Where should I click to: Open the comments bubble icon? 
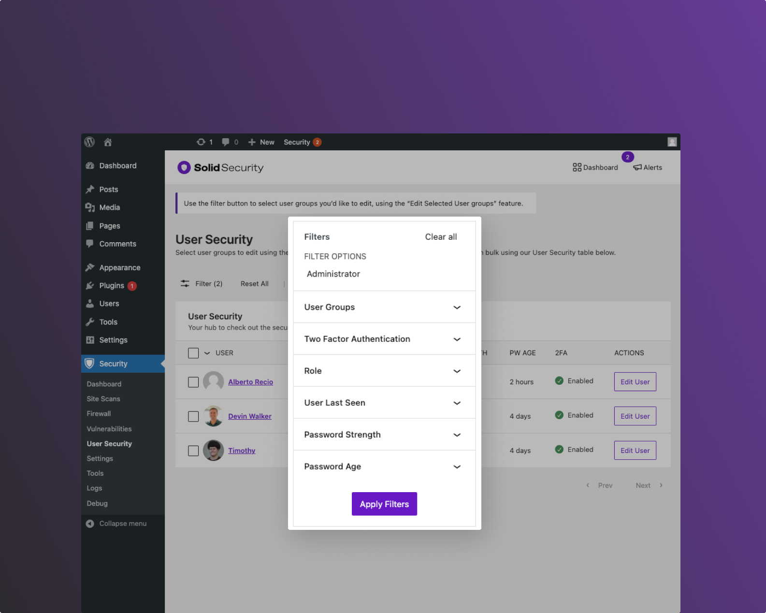226,142
